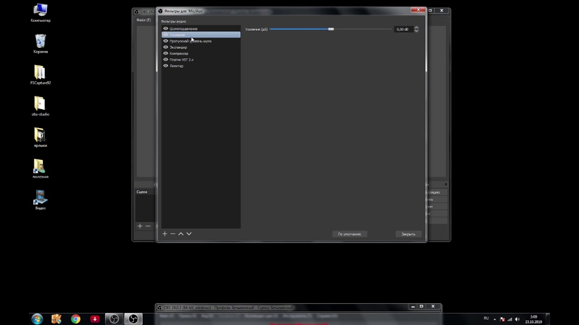This screenshot has height=325, width=579.
Task: Remove scene with minus icon in main OBS window
Action: pos(148,226)
